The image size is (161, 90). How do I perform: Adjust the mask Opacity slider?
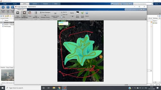[72, 16]
